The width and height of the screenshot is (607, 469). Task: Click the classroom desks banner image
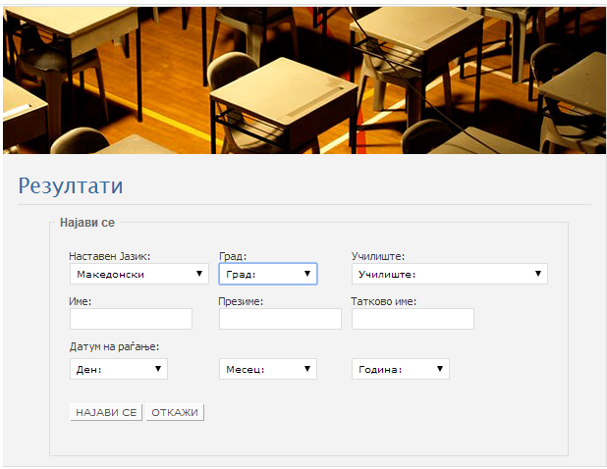tap(303, 79)
